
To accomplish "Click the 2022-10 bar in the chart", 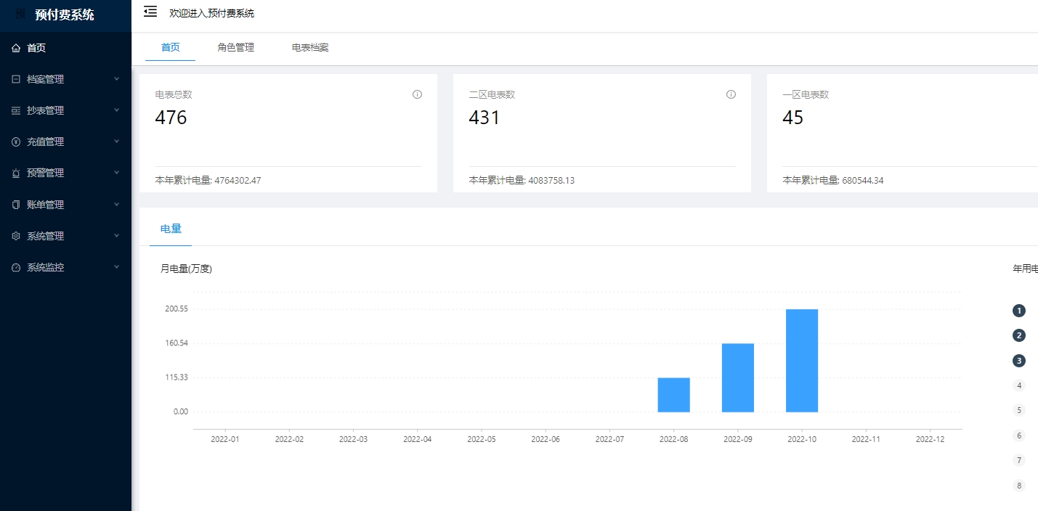I will pos(801,361).
